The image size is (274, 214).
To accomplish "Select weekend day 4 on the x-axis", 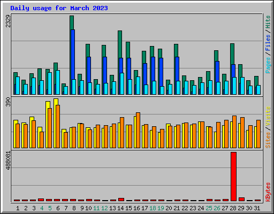I will point(42,208).
